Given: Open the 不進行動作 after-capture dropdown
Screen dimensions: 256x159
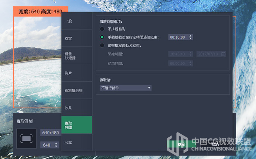Looking at the screenshot, I should (x=125, y=88).
